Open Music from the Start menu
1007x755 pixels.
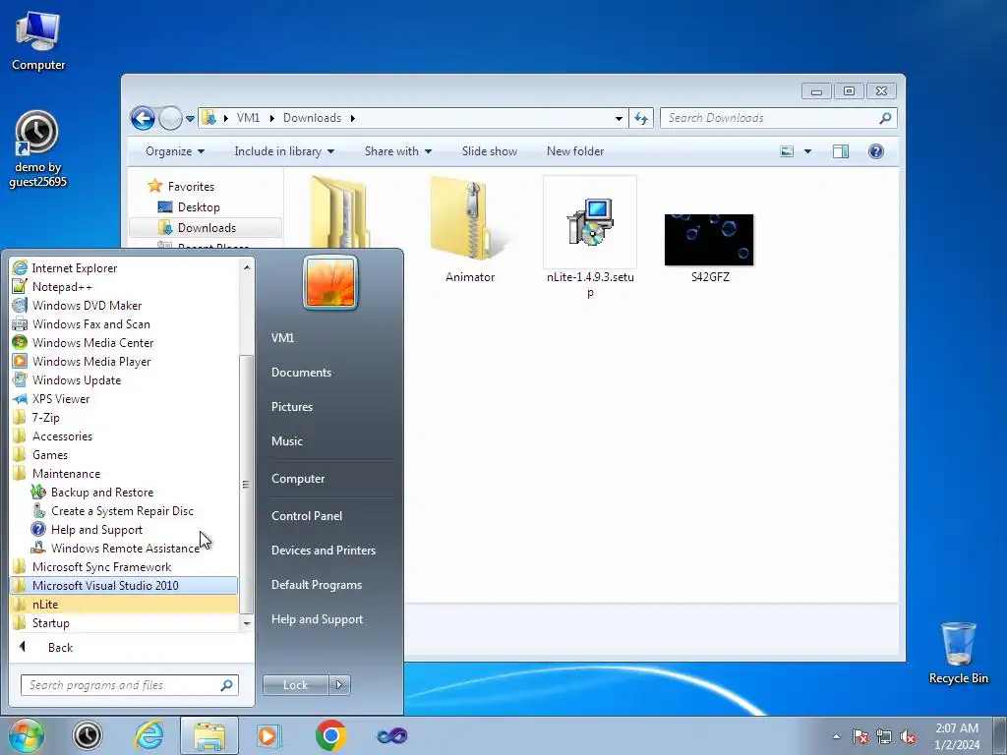[286, 441]
